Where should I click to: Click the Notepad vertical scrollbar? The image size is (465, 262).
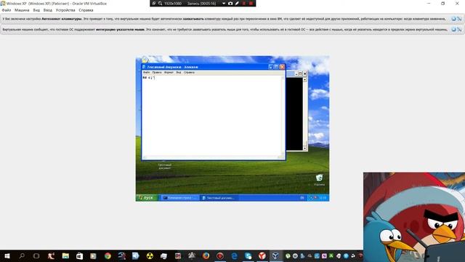[x=283, y=116]
